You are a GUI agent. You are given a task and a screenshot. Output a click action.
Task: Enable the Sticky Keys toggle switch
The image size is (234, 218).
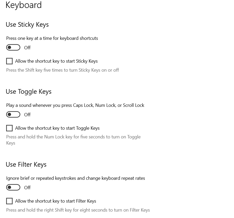tap(13, 47)
